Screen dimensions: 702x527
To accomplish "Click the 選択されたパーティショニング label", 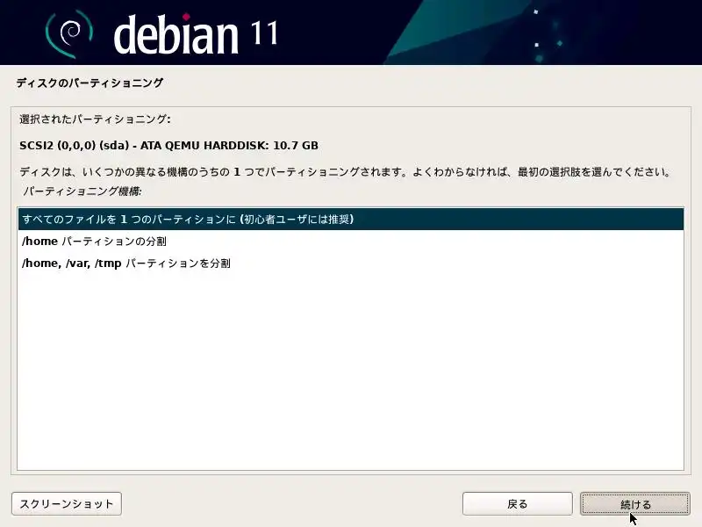I will pos(95,119).
